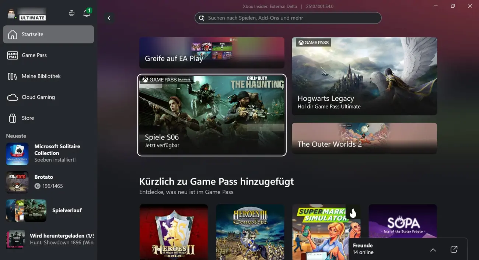Open Greife auf EA Play banner
Viewport: 479px width, 260px height.
click(211, 53)
